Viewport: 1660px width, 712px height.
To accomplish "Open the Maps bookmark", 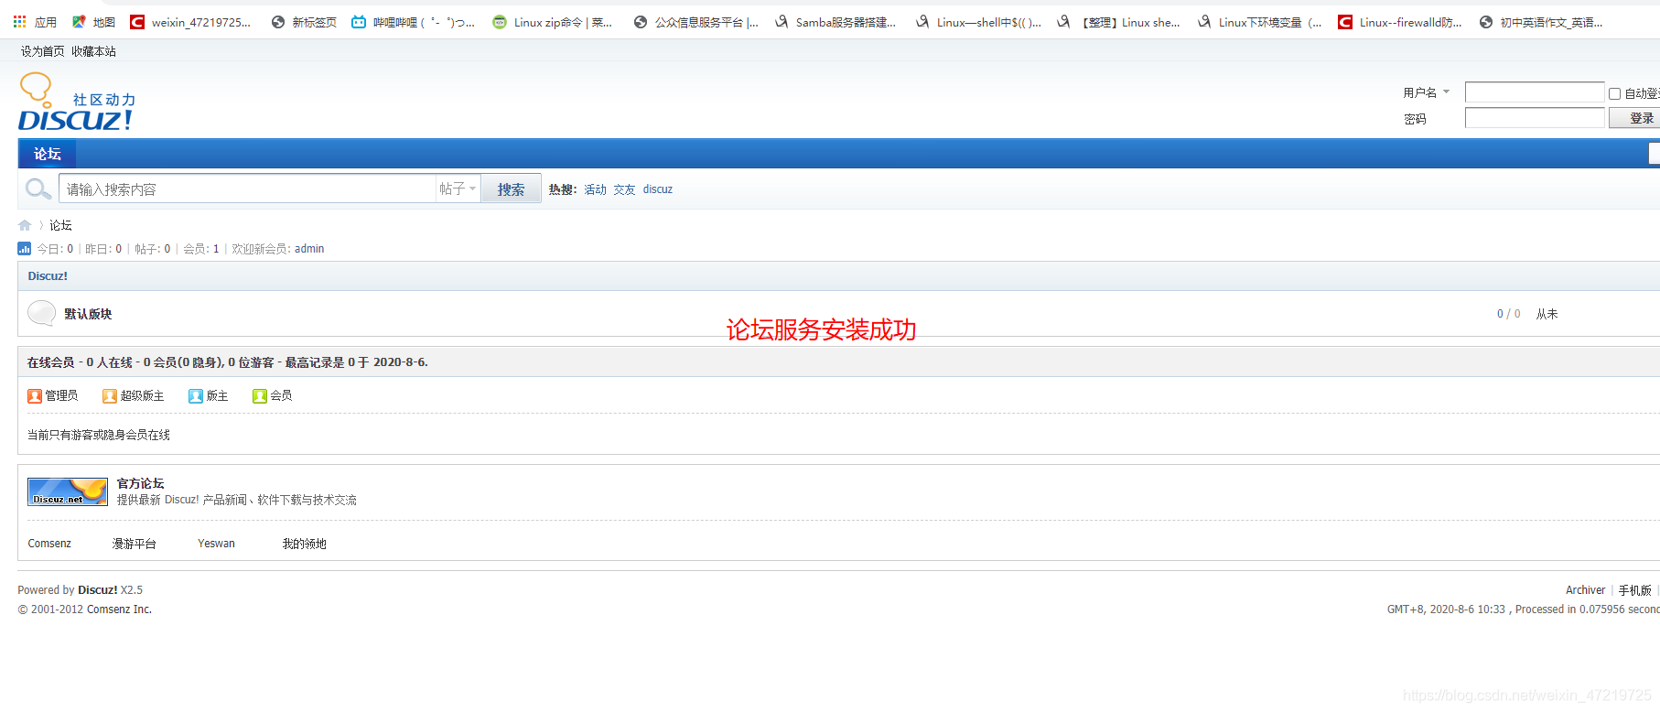I will coord(93,22).
